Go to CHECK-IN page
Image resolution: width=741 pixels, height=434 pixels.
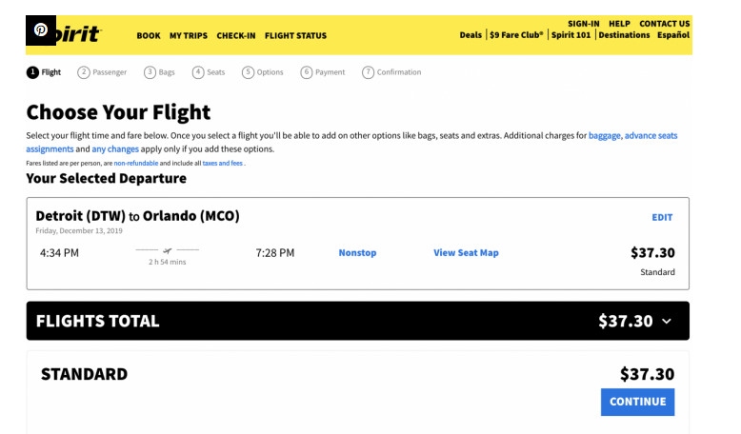(236, 36)
